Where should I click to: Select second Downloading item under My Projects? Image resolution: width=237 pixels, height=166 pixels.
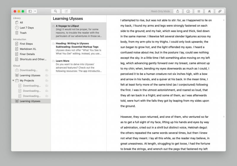pos(31,91)
